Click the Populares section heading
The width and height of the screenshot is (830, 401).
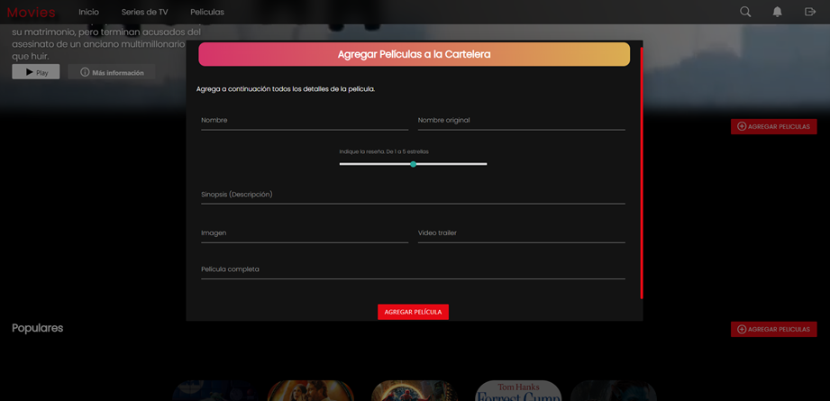pyautogui.click(x=38, y=328)
